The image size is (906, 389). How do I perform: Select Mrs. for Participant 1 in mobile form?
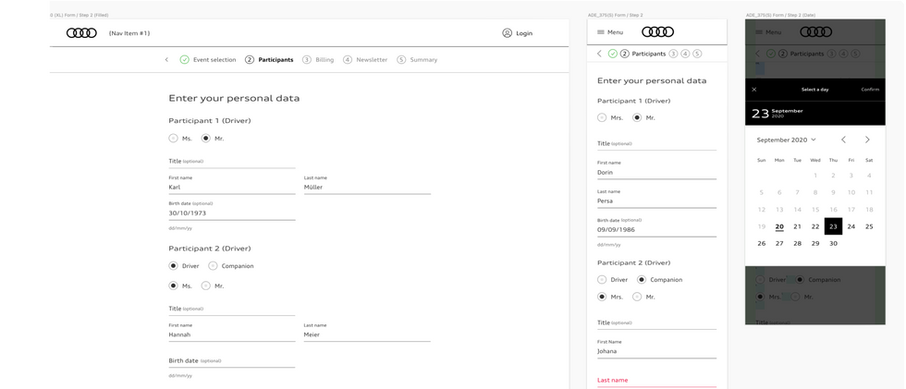602,117
